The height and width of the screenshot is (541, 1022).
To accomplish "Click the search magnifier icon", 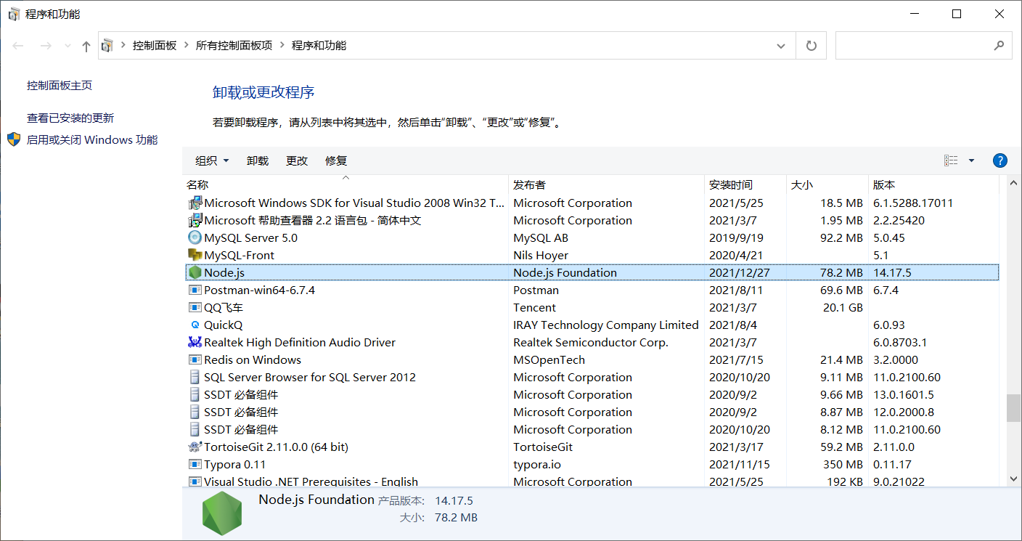I will tap(999, 45).
